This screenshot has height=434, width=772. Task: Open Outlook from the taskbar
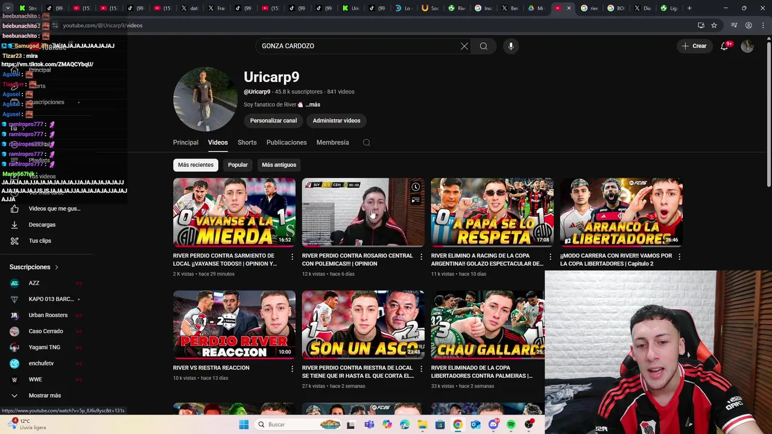pyautogui.click(x=475, y=424)
